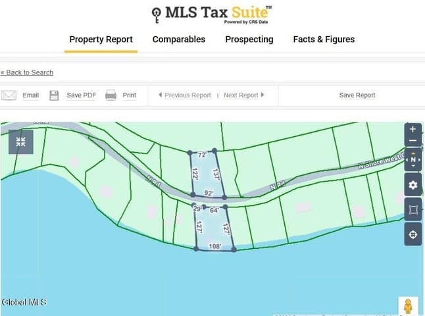Zoom in on the map

point(413,129)
